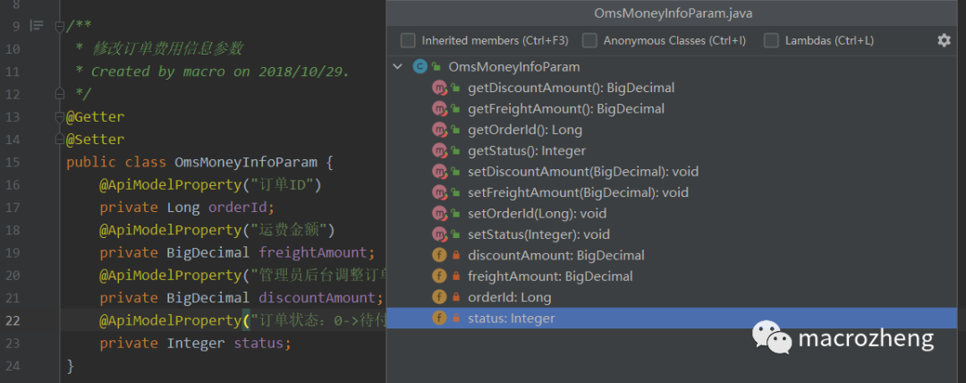The width and height of the screenshot is (966, 383).
Task: Enable the Inherited members checkbox
Action: coord(409,40)
